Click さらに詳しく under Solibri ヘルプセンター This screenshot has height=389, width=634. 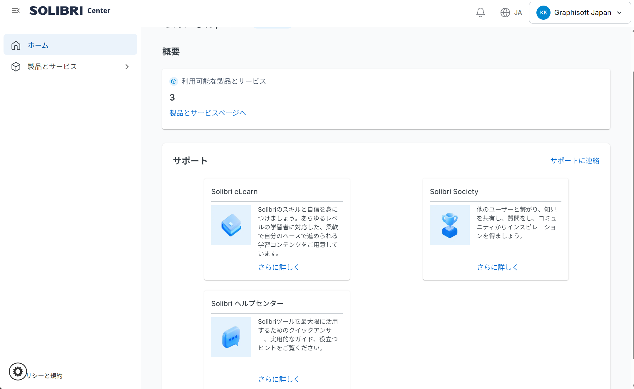point(279,379)
